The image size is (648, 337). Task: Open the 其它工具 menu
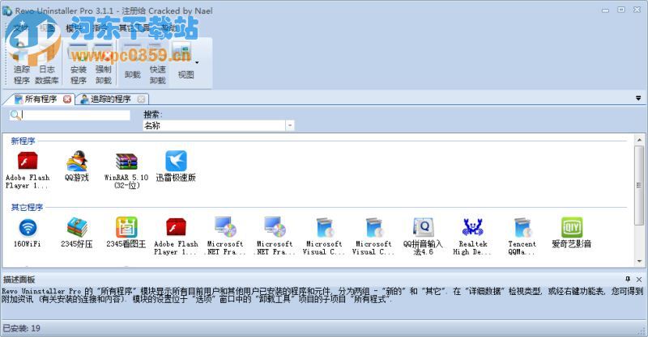134,28
